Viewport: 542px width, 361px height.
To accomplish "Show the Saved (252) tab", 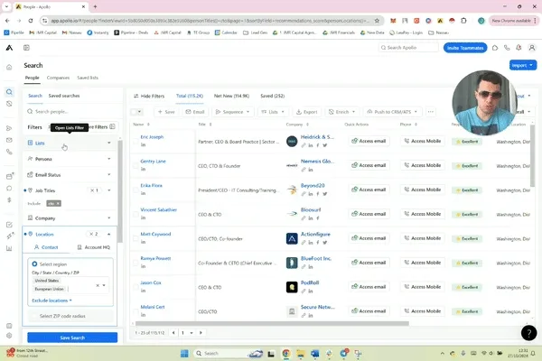I will (x=273, y=96).
